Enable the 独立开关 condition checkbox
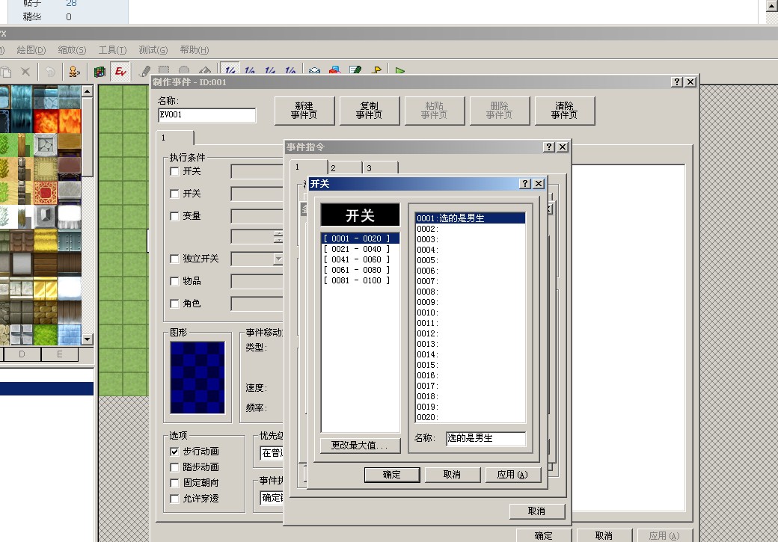 tap(174, 259)
